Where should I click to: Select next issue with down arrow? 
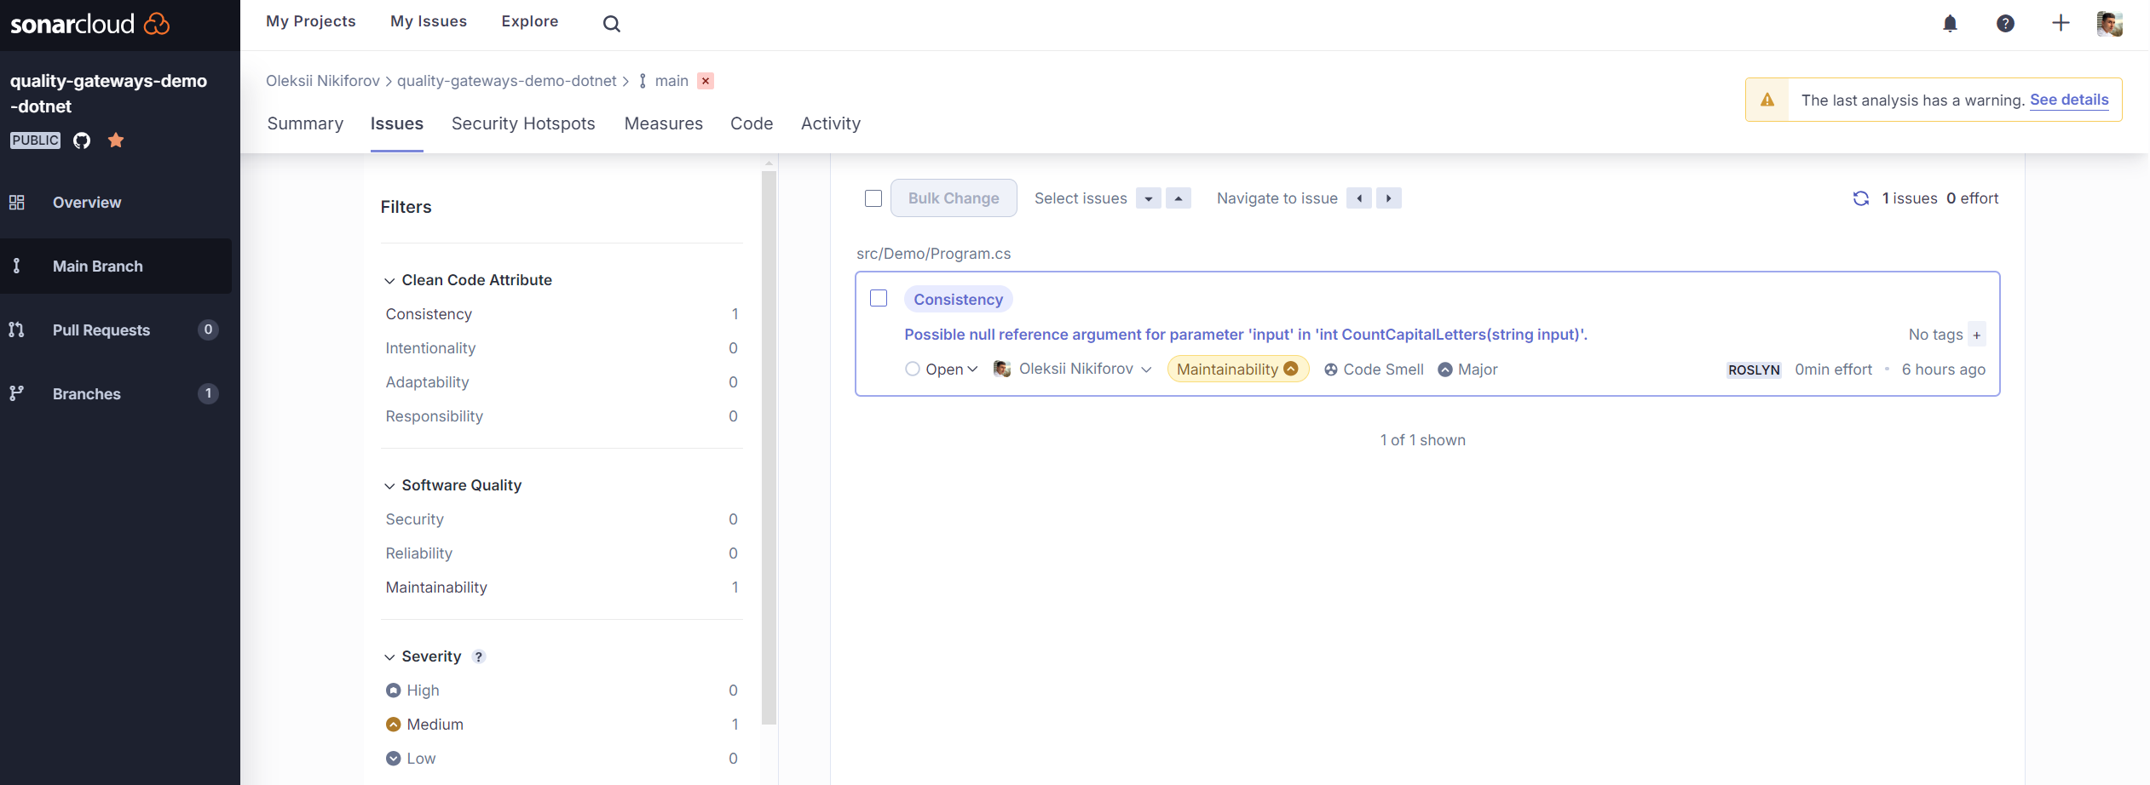(x=1149, y=198)
